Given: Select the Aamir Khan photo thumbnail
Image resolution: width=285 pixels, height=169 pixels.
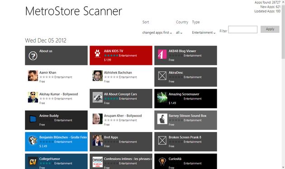Looking at the screenshot, I should tap(33, 76).
